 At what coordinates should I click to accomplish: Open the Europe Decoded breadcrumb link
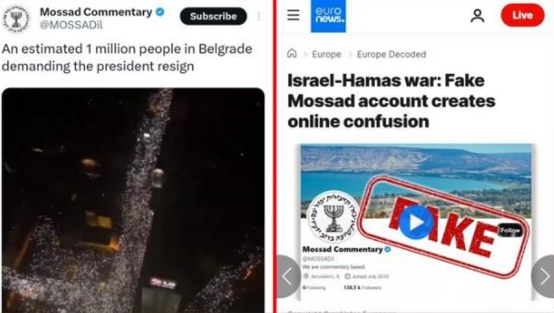(391, 54)
